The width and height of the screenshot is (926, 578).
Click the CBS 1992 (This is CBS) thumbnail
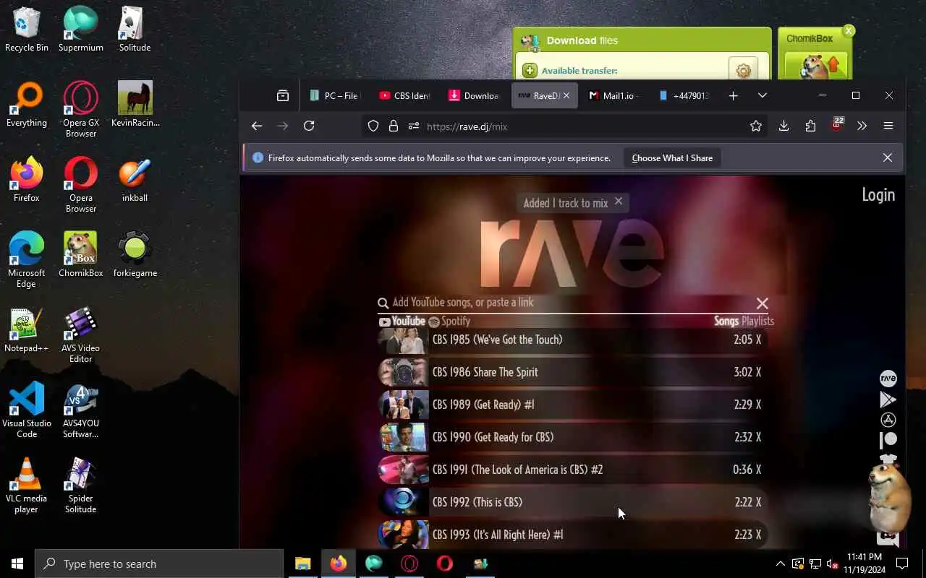[x=403, y=502]
